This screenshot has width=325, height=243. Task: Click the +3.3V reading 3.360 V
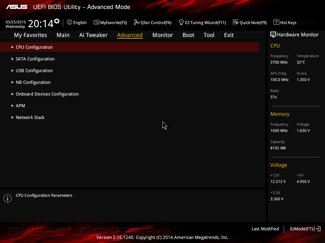tap(277, 199)
